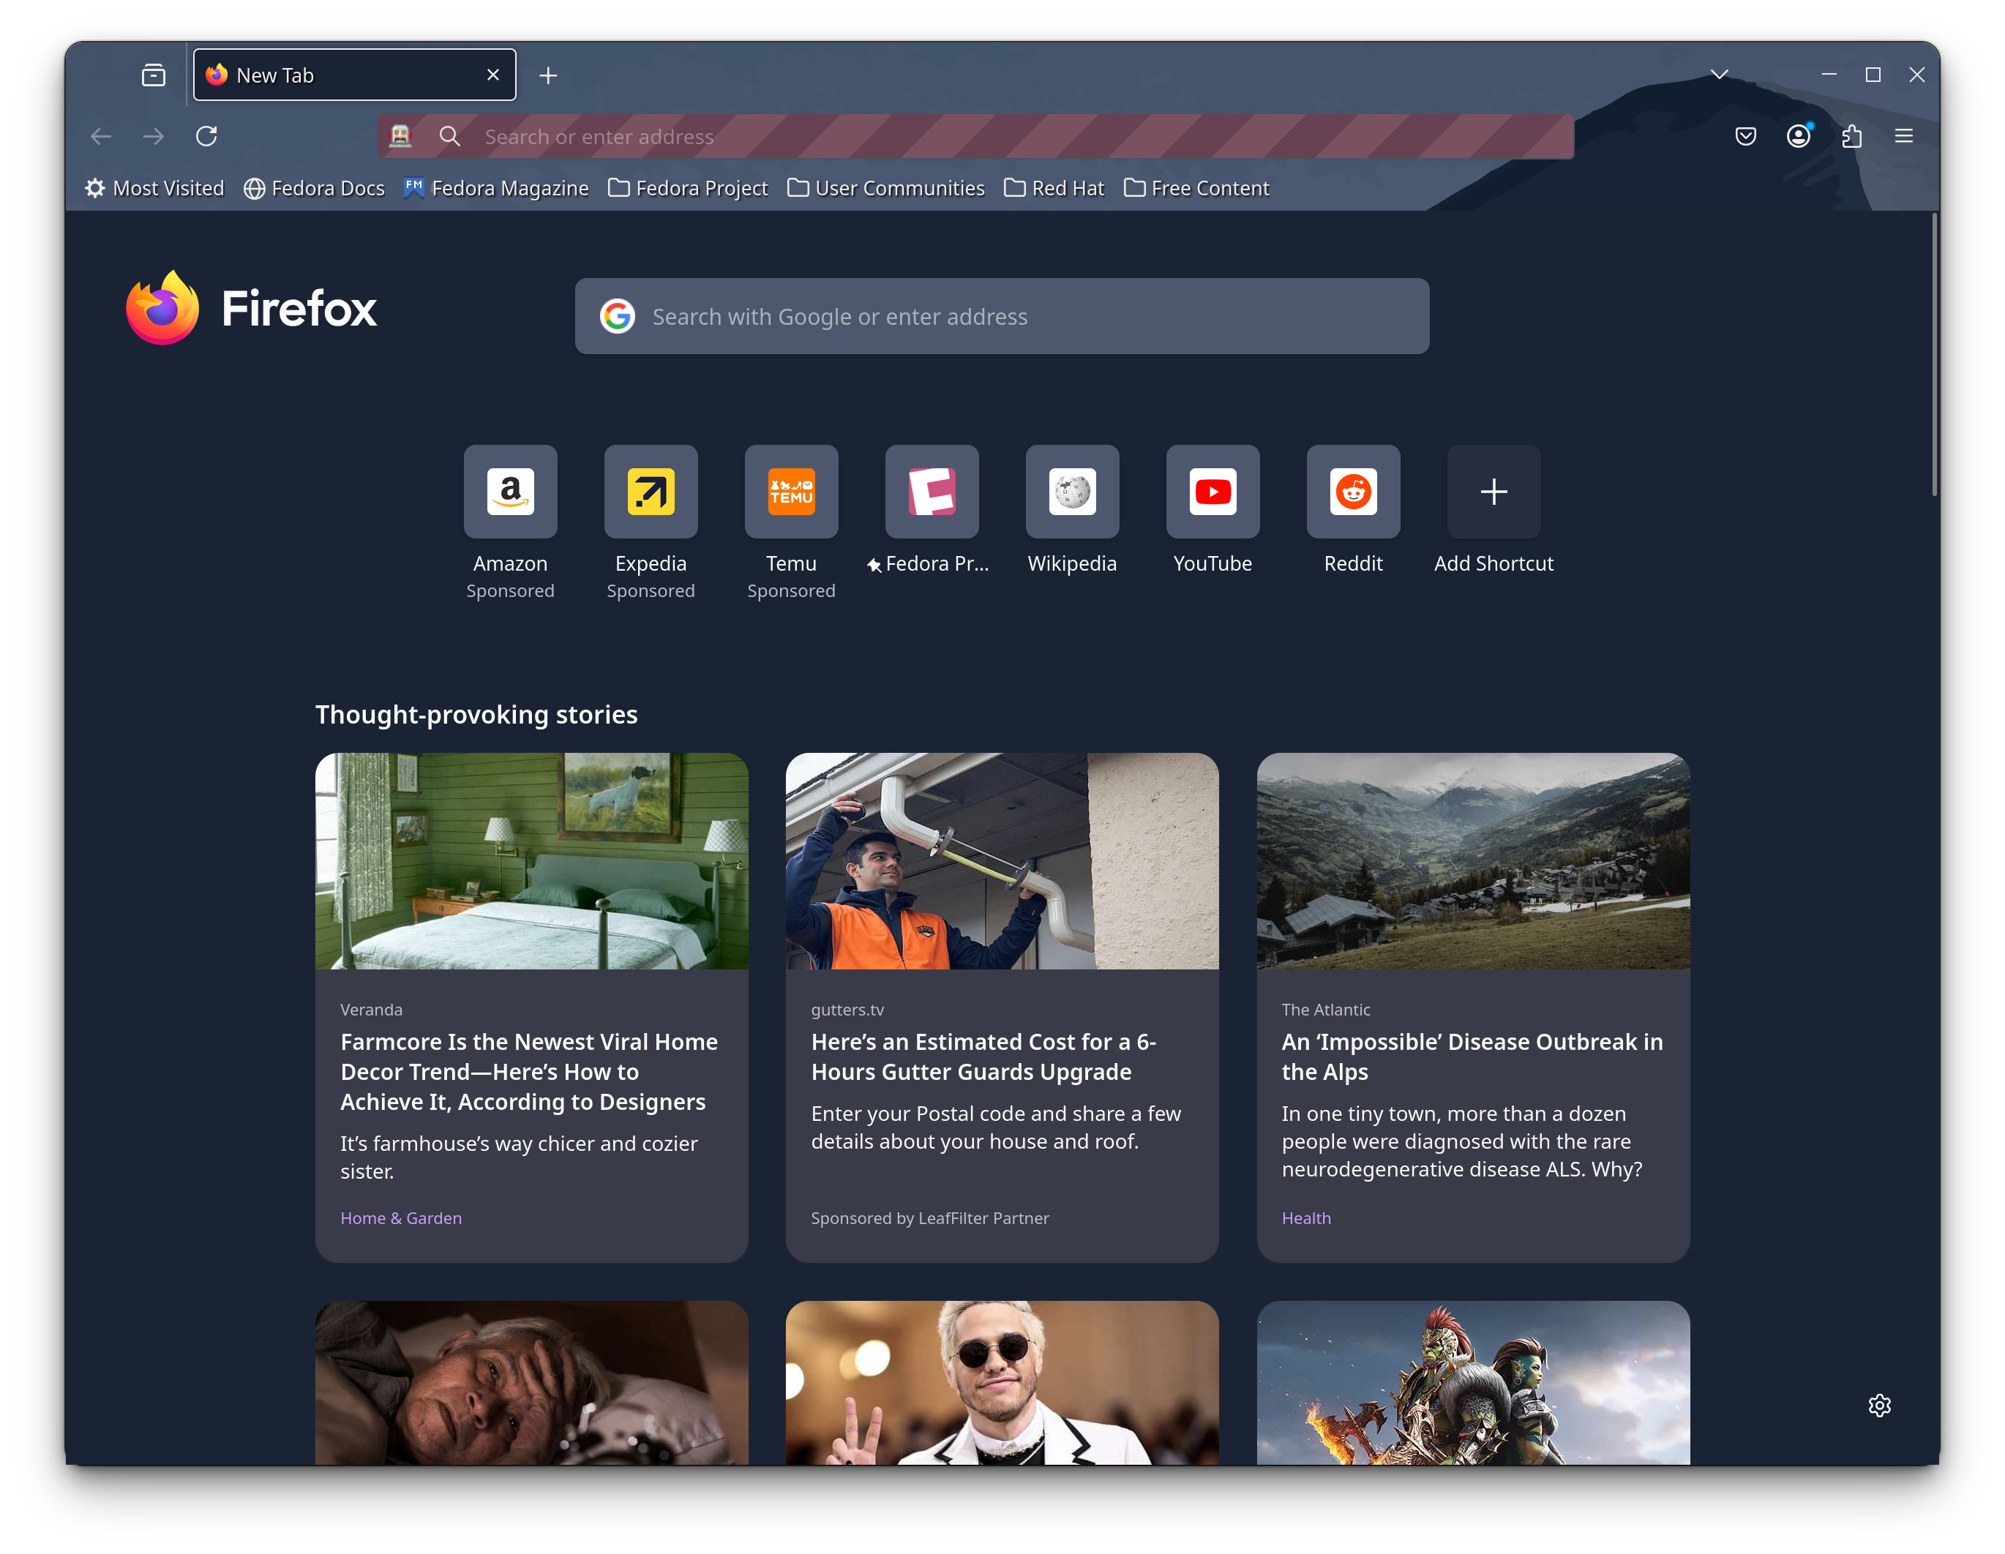Open the Alps village story image
Viewport: 2005px width, 1554px height.
click(1472, 861)
